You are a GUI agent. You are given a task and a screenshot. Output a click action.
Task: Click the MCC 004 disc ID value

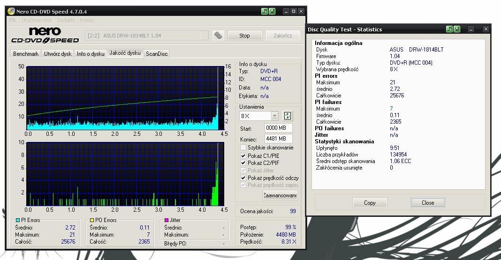(x=271, y=79)
